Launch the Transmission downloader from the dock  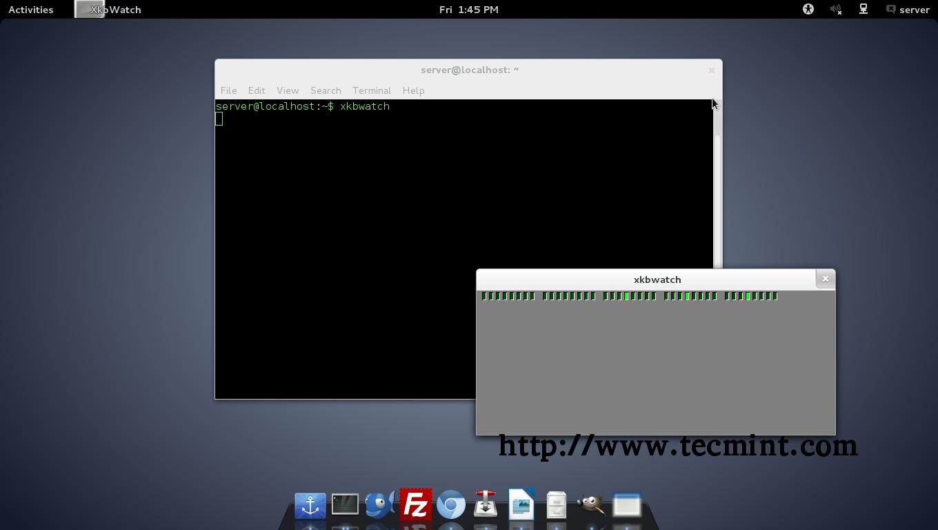coord(486,505)
